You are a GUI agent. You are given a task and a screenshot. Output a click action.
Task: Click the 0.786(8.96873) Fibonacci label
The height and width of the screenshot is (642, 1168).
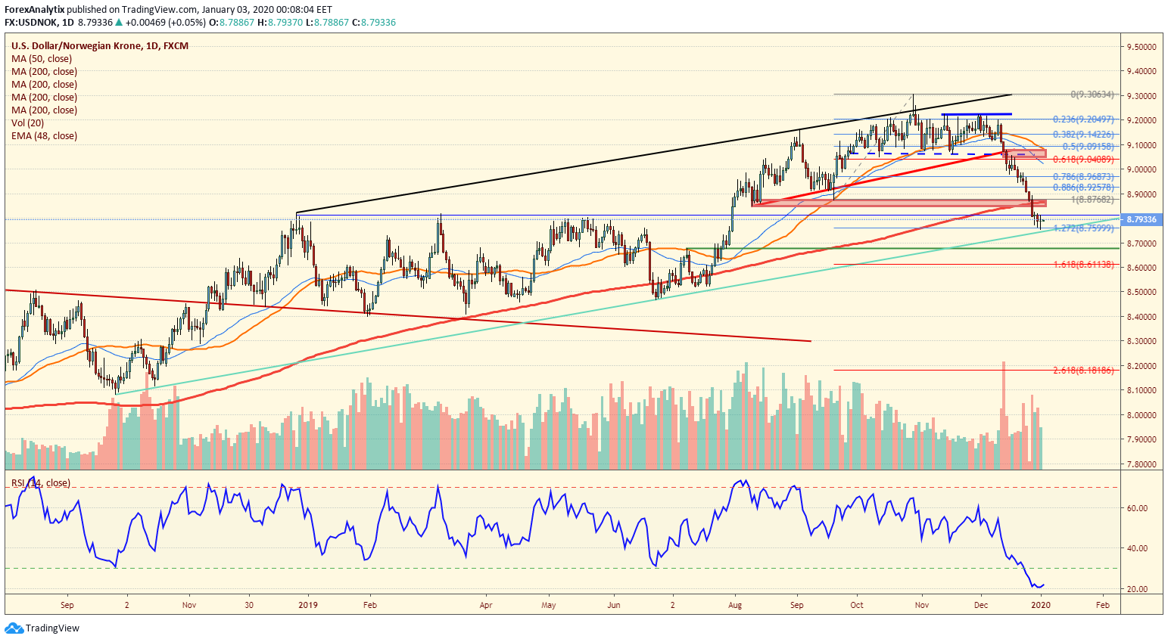pos(1083,176)
